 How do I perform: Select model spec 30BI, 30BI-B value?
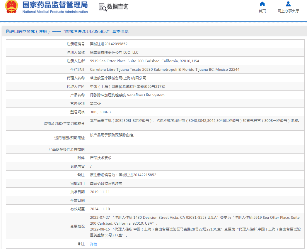(x=100, y=112)
